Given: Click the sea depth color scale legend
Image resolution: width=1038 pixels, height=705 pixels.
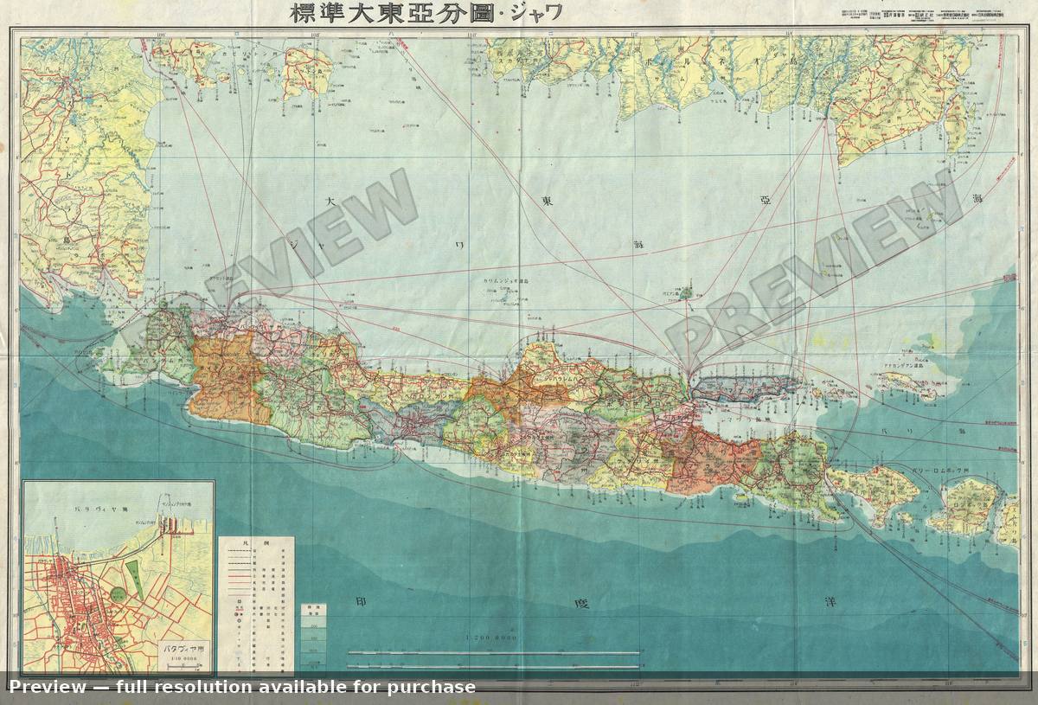Looking at the screenshot, I should click(x=312, y=637).
